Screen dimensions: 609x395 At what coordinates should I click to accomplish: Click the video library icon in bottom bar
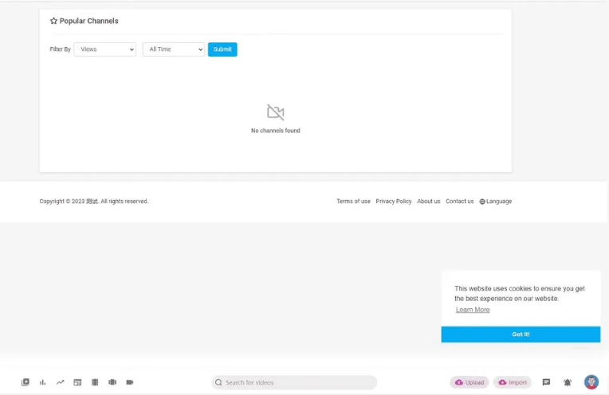click(26, 382)
